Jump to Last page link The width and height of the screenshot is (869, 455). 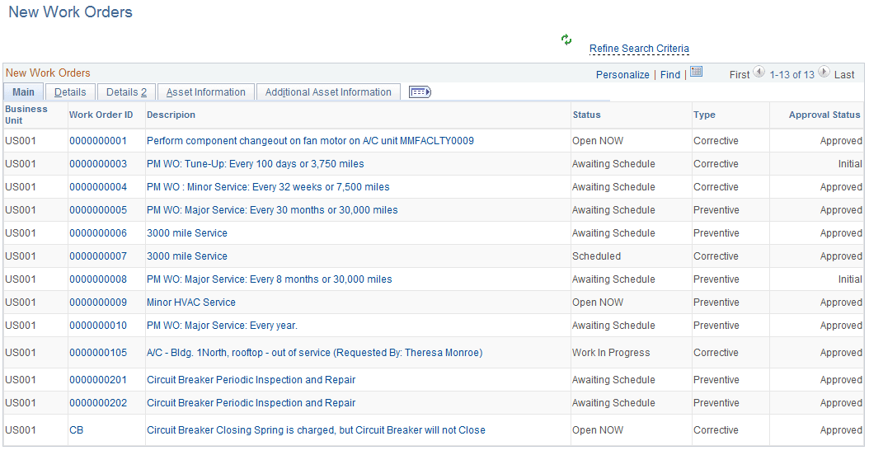coord(844,75)
